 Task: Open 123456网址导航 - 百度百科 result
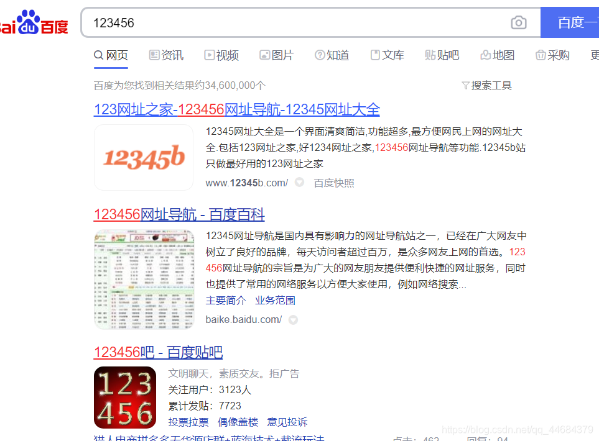pyautogui.click(x=179, y=214)
